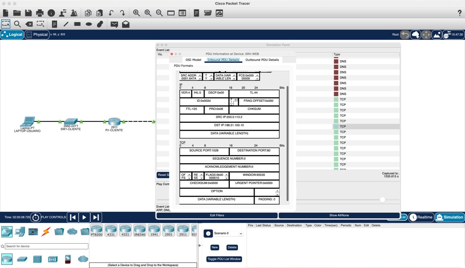
Task: Step the OPTION row spinner
Action: point(277,193)
